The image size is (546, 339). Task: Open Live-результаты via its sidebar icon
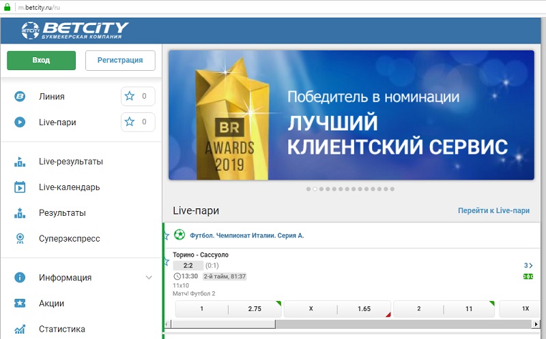click(x=20, y=162)
